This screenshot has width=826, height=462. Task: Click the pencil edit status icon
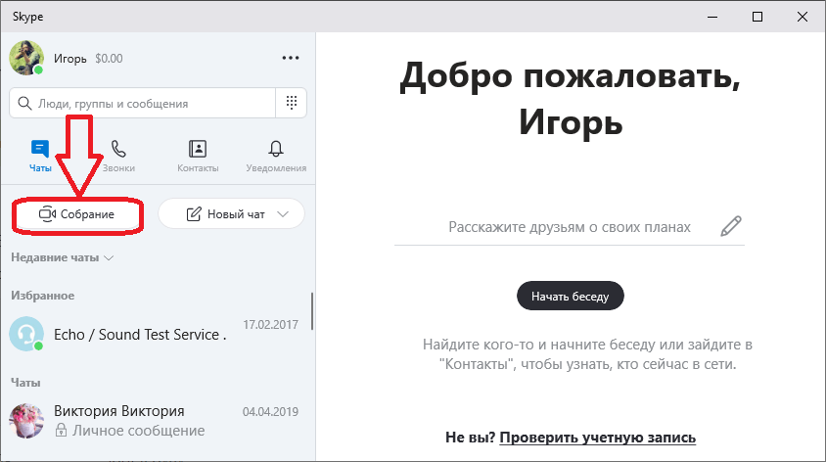coord(730,226)
